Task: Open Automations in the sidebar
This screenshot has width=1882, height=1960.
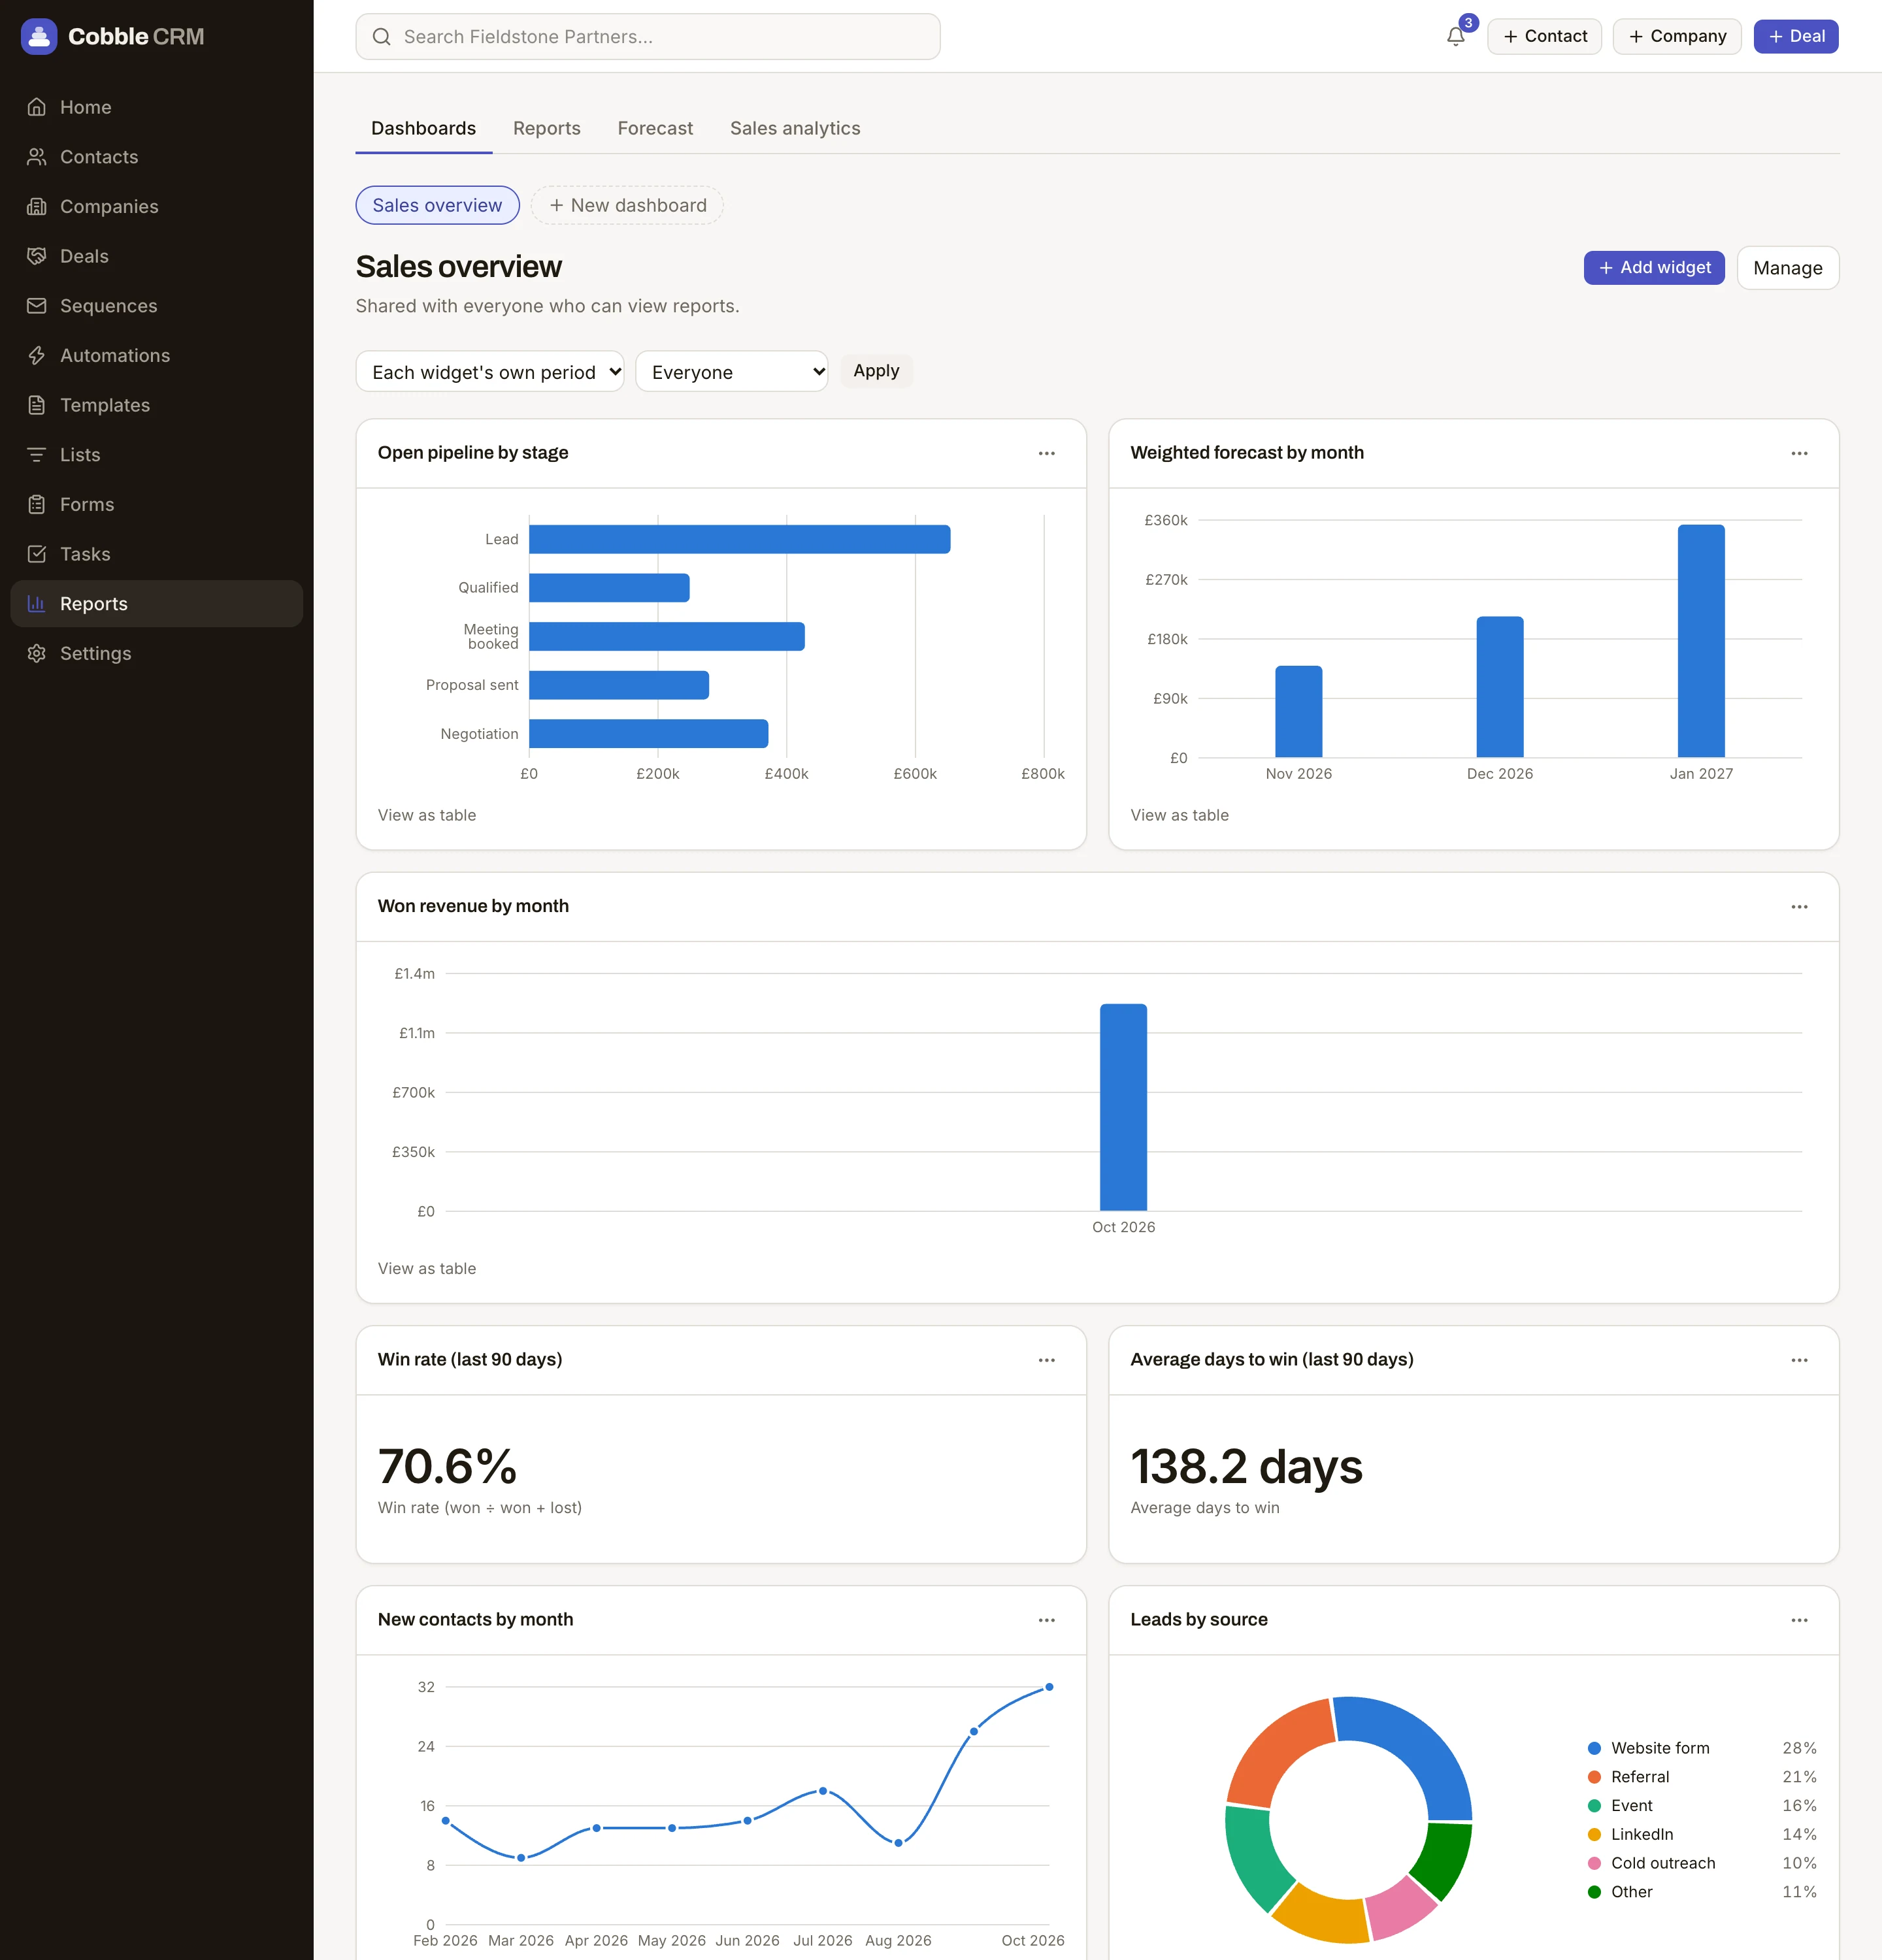Action: point(156,355)
